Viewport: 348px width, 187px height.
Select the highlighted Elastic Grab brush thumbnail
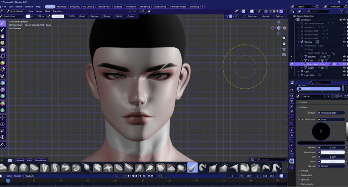pos(193,168)
